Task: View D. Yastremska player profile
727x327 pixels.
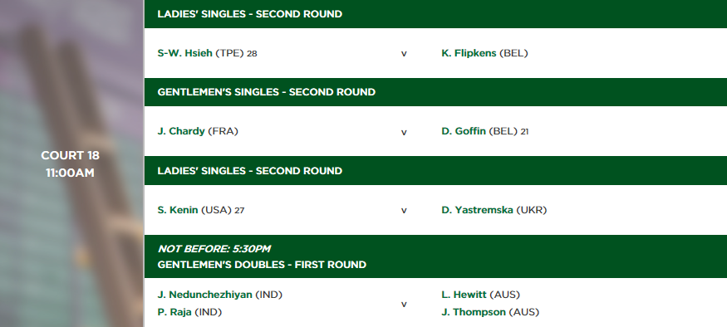Action: tap(477, 210)
